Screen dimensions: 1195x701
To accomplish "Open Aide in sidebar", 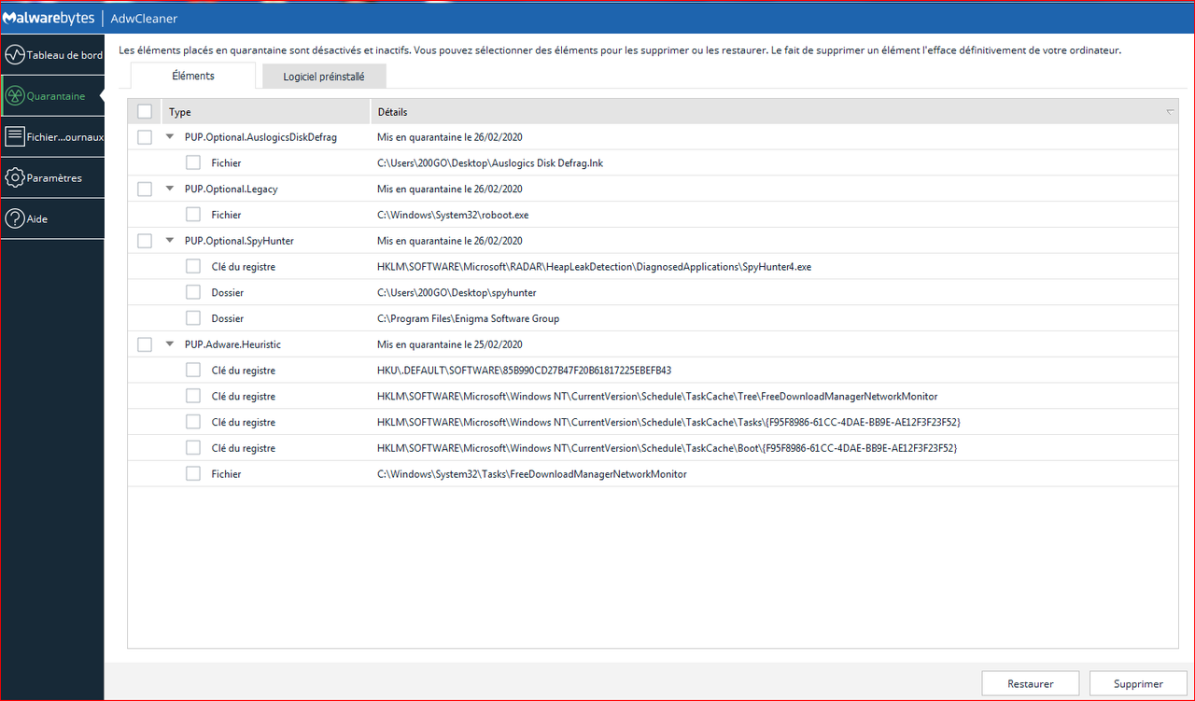I will (51, 219).
